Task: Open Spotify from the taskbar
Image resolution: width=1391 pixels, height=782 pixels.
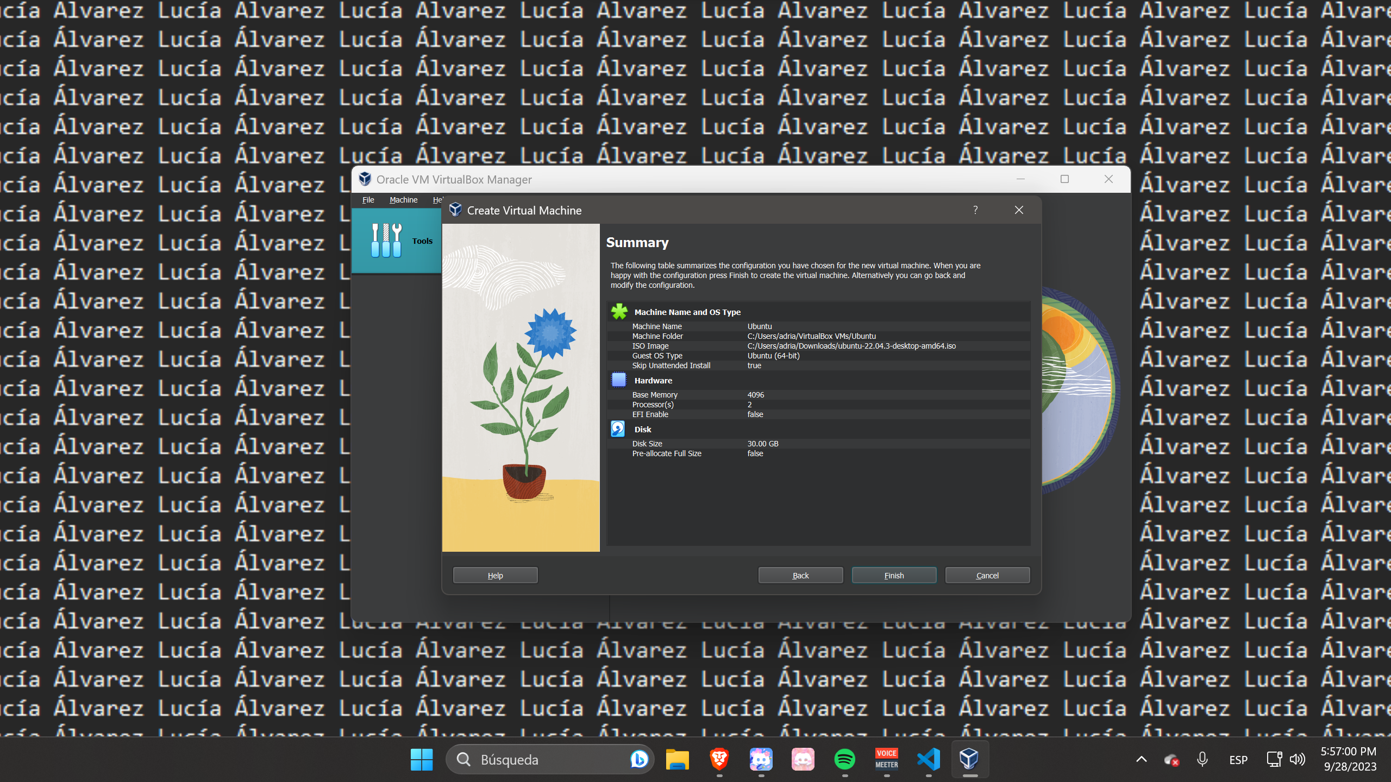Action: click(844, 759)
